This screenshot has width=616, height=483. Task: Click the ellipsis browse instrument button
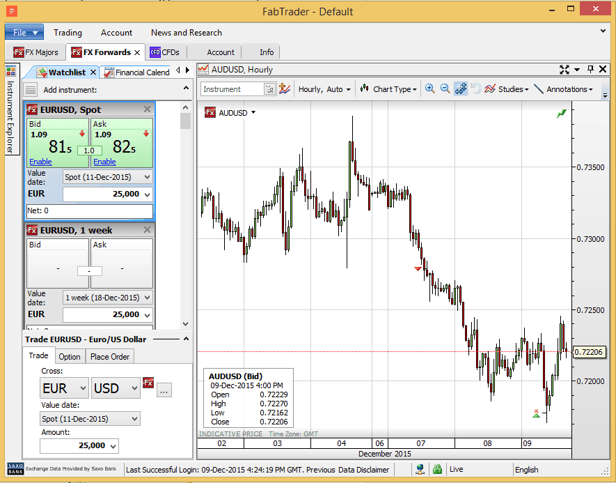[x=164, y=390]
